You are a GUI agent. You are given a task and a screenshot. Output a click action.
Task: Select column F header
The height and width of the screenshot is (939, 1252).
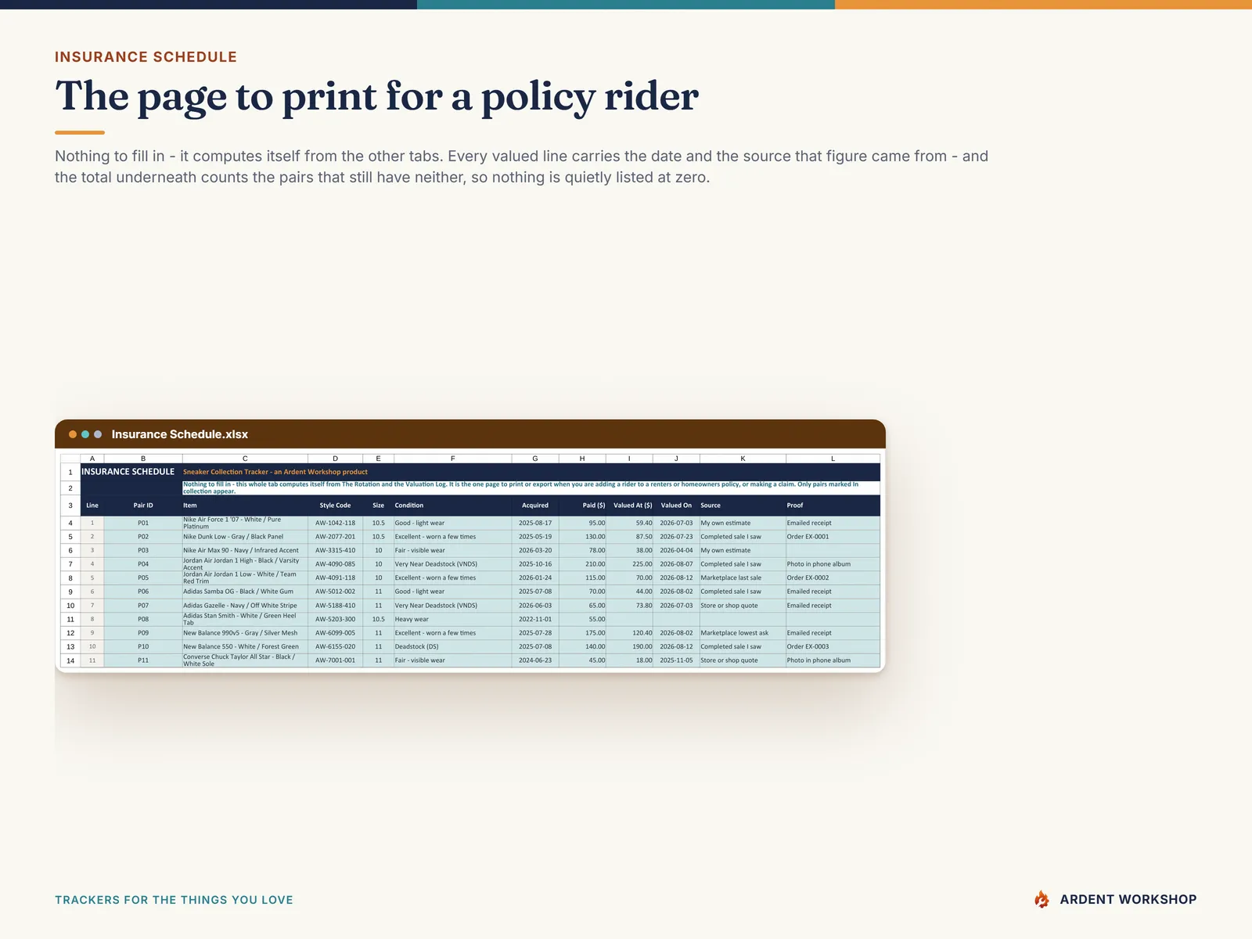[453, 459]
